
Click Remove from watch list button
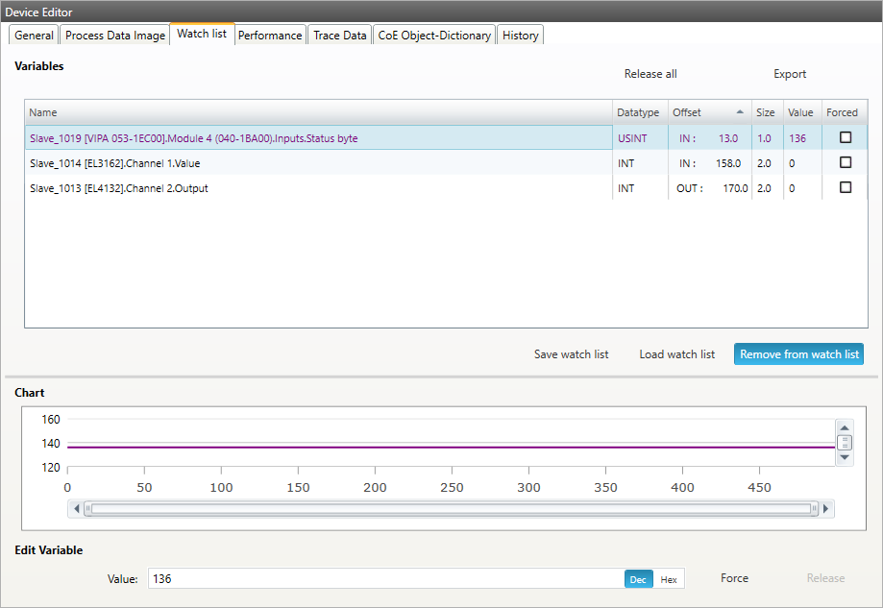click(798, 354)
